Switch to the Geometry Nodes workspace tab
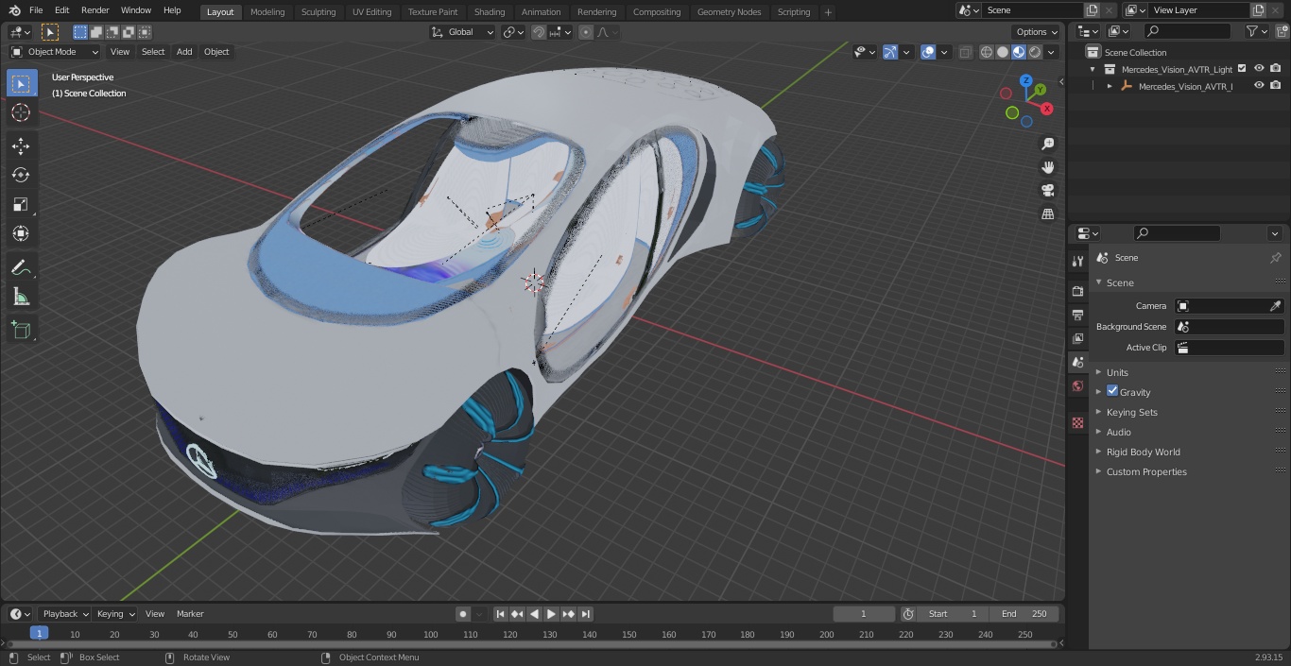The width and height of the screenshot is (1291, 666). (729, 11)
